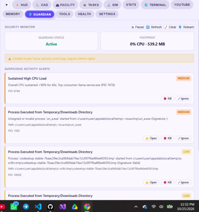
Task: Click the battery tray icon
Action: pyautogui.click(x=170, y=206)
